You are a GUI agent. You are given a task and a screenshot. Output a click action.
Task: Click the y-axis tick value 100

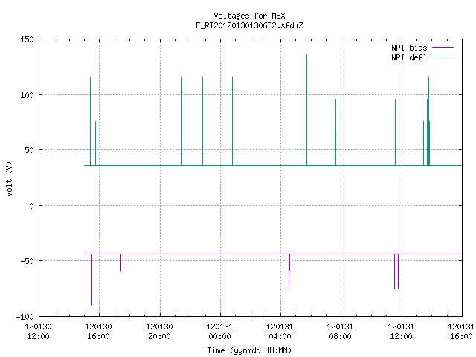click(x=27, y=95)
